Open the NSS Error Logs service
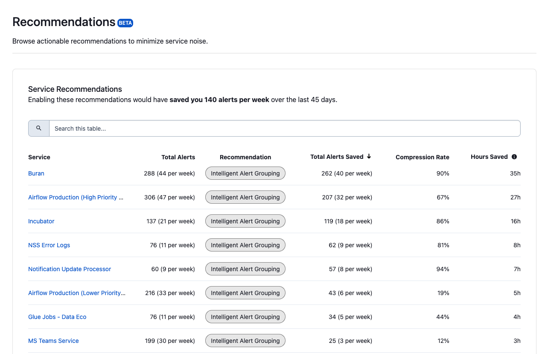 click(x=49, y=245)
